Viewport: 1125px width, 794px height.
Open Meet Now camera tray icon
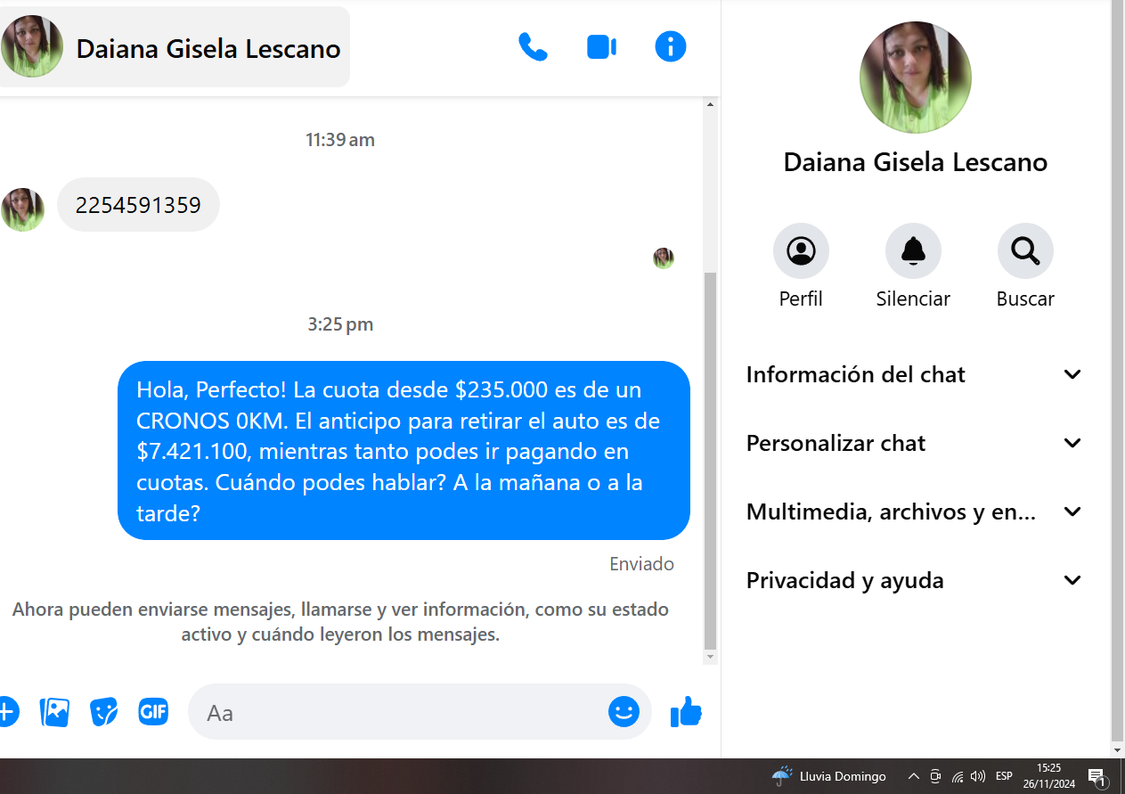(935, 776)
